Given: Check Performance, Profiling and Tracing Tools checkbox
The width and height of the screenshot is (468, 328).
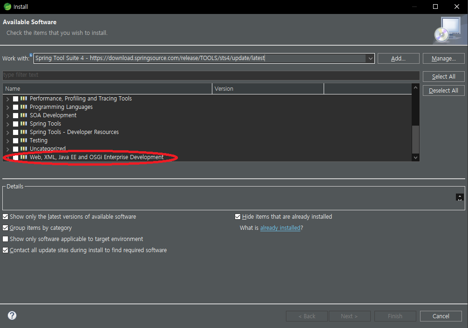Looking at the screenshot, I should 15,99.
